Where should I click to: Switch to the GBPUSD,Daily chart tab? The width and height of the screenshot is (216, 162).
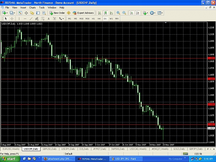tap(49, 149)
